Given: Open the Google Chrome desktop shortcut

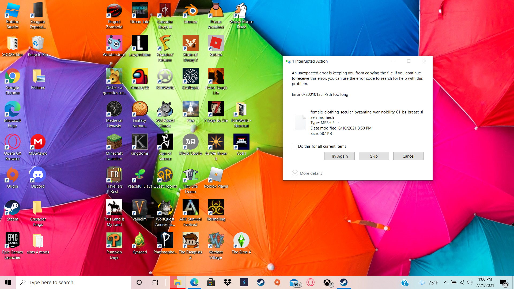Looking at the screenshot, I should point(12,82).
